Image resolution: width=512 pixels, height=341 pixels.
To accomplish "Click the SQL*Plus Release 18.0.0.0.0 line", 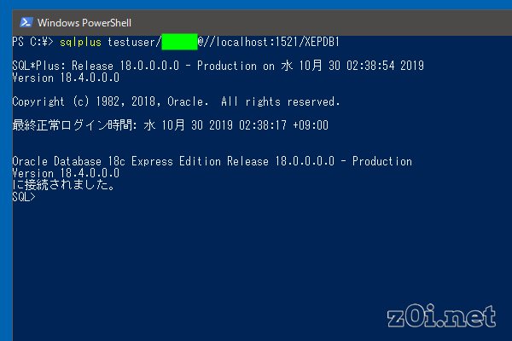I will (218, 66).
